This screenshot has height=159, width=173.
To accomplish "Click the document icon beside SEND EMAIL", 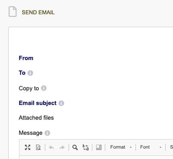I will tap(13, 12).
